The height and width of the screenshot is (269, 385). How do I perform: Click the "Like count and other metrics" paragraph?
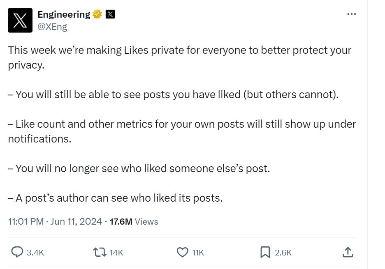[x=182, y=124]
